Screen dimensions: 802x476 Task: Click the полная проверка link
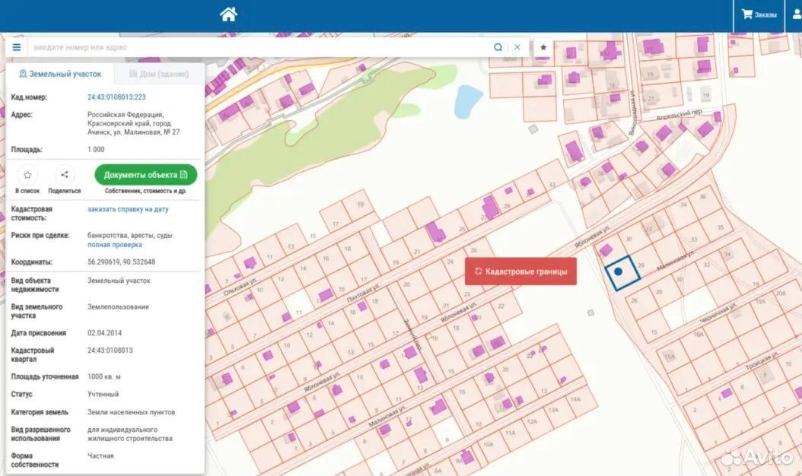coord(115,245)
